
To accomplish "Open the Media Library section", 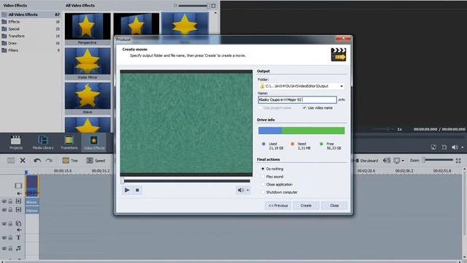I will point(43,142).
